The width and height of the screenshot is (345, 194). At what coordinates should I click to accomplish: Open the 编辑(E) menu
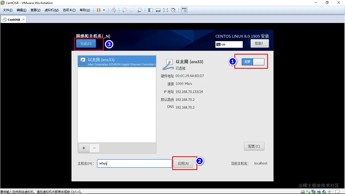[21, 10]
